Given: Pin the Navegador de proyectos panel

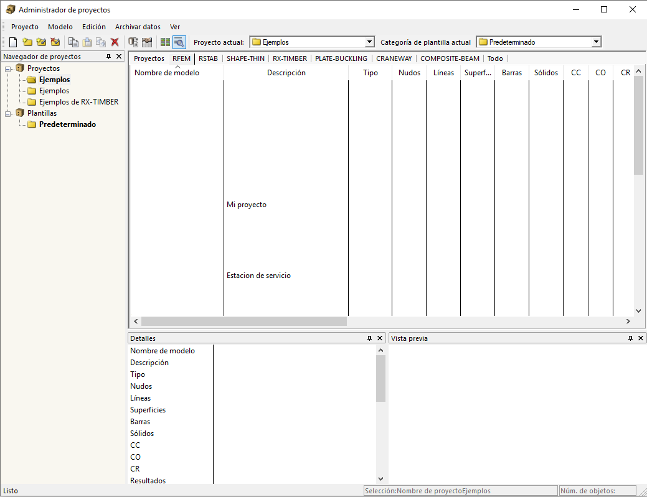Looking at the screenshot, I should [x=108, y=57].
